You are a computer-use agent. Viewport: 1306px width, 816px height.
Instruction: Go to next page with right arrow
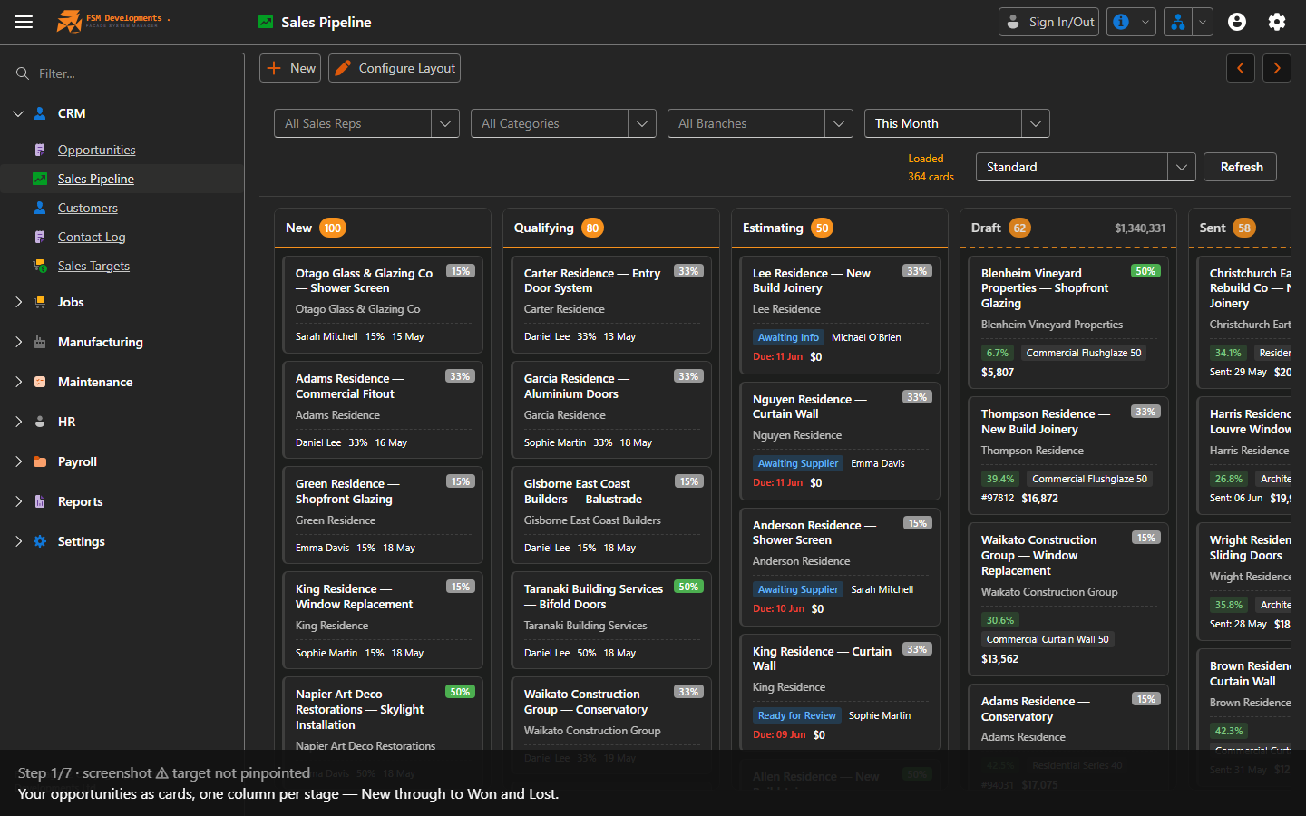tap(1277, 68)
